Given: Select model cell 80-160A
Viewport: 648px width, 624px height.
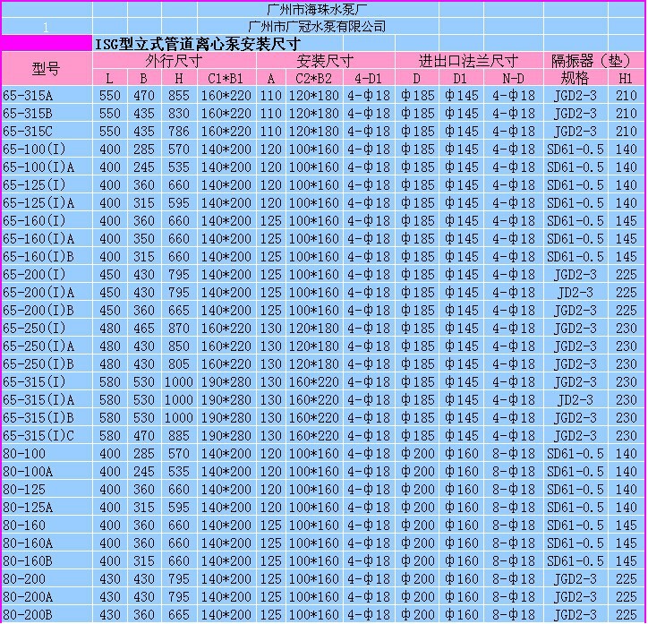Looking at the screenshot, I should coord(47,543).
